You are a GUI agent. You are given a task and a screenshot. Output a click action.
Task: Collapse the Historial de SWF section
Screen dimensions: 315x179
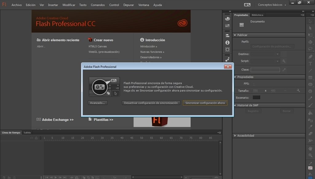tap(235, 105)
